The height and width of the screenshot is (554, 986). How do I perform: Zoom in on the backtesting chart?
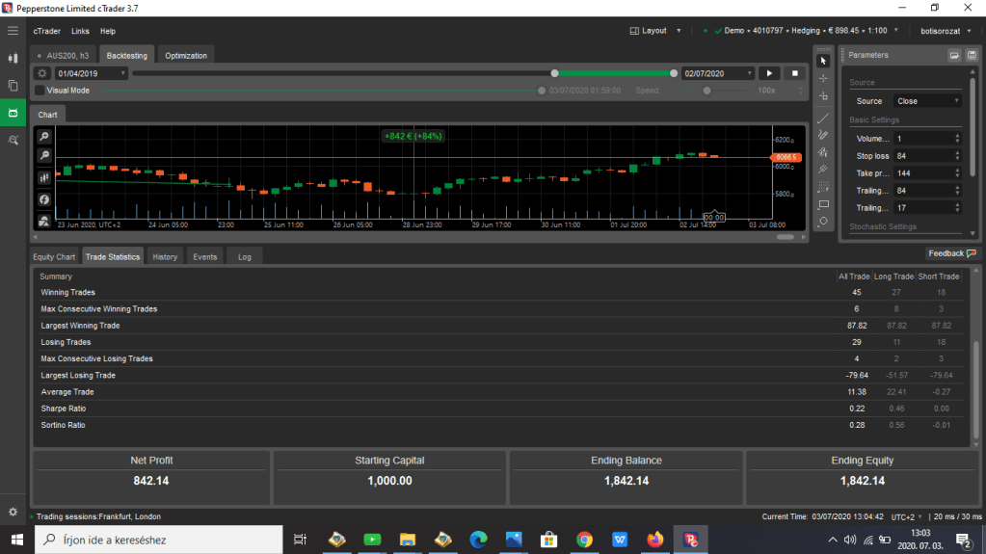pos(44,138)
